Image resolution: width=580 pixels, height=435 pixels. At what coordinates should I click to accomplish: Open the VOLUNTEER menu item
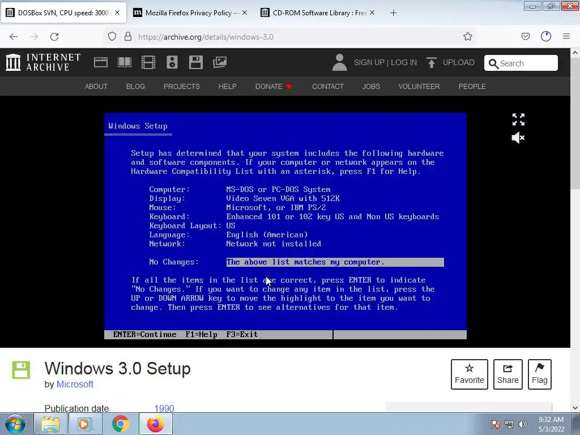(419, 87)
